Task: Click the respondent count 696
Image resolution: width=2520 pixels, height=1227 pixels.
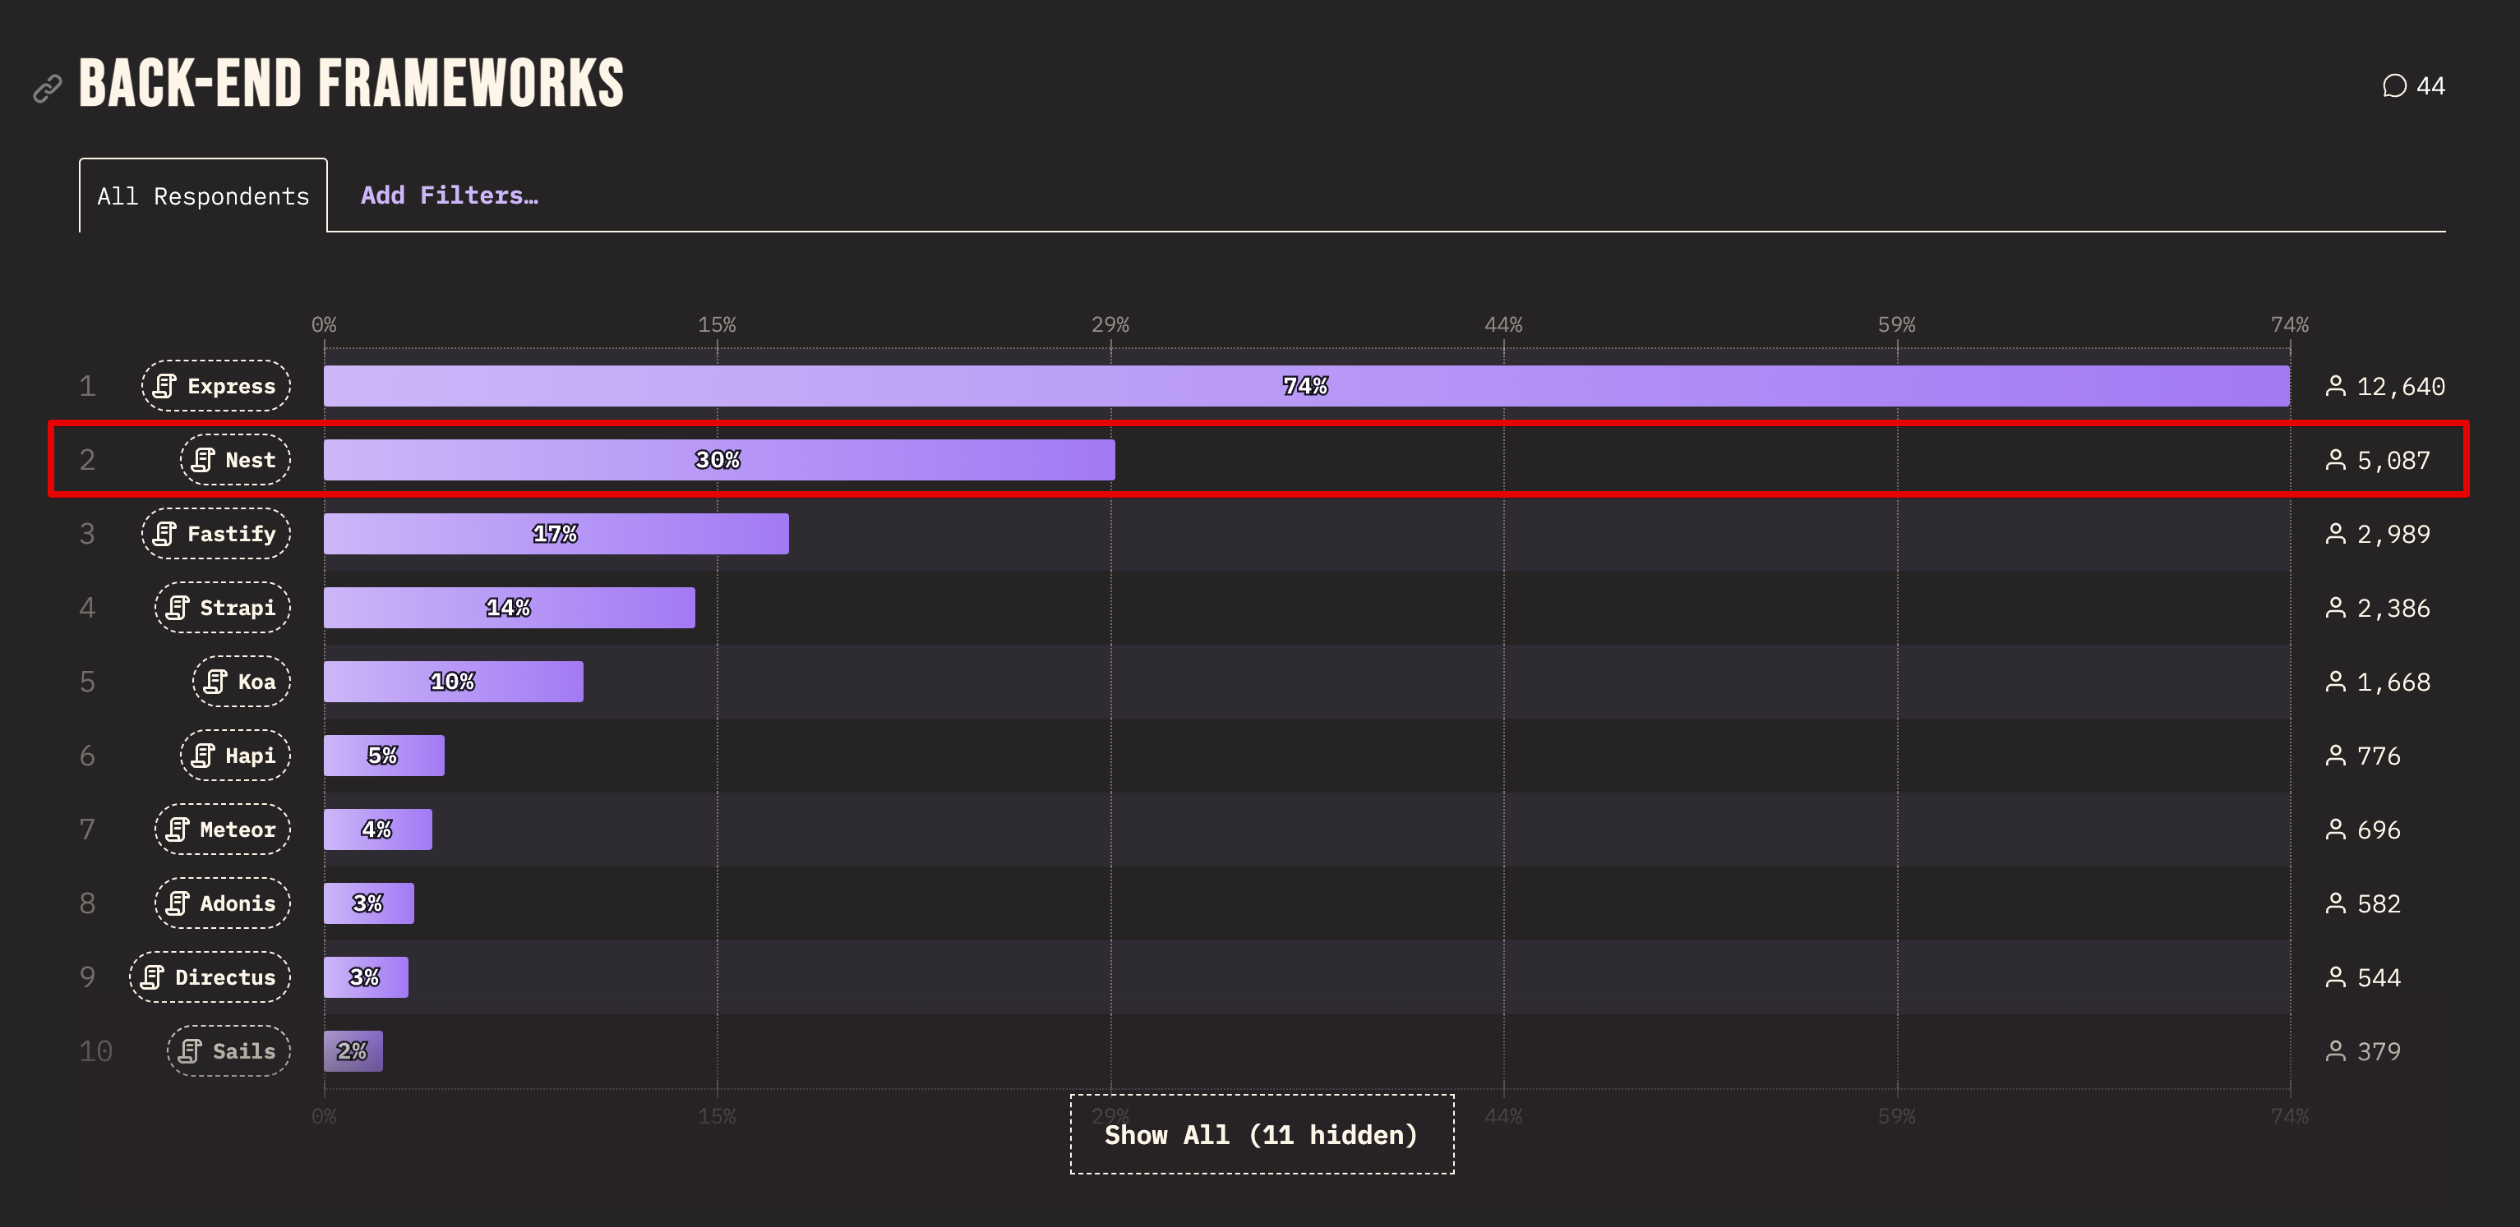Action: click(x=2378, y=830)
